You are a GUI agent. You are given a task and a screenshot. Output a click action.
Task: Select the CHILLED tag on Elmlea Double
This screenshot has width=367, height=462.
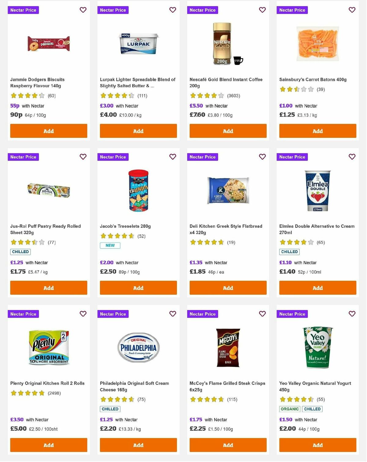289,252
